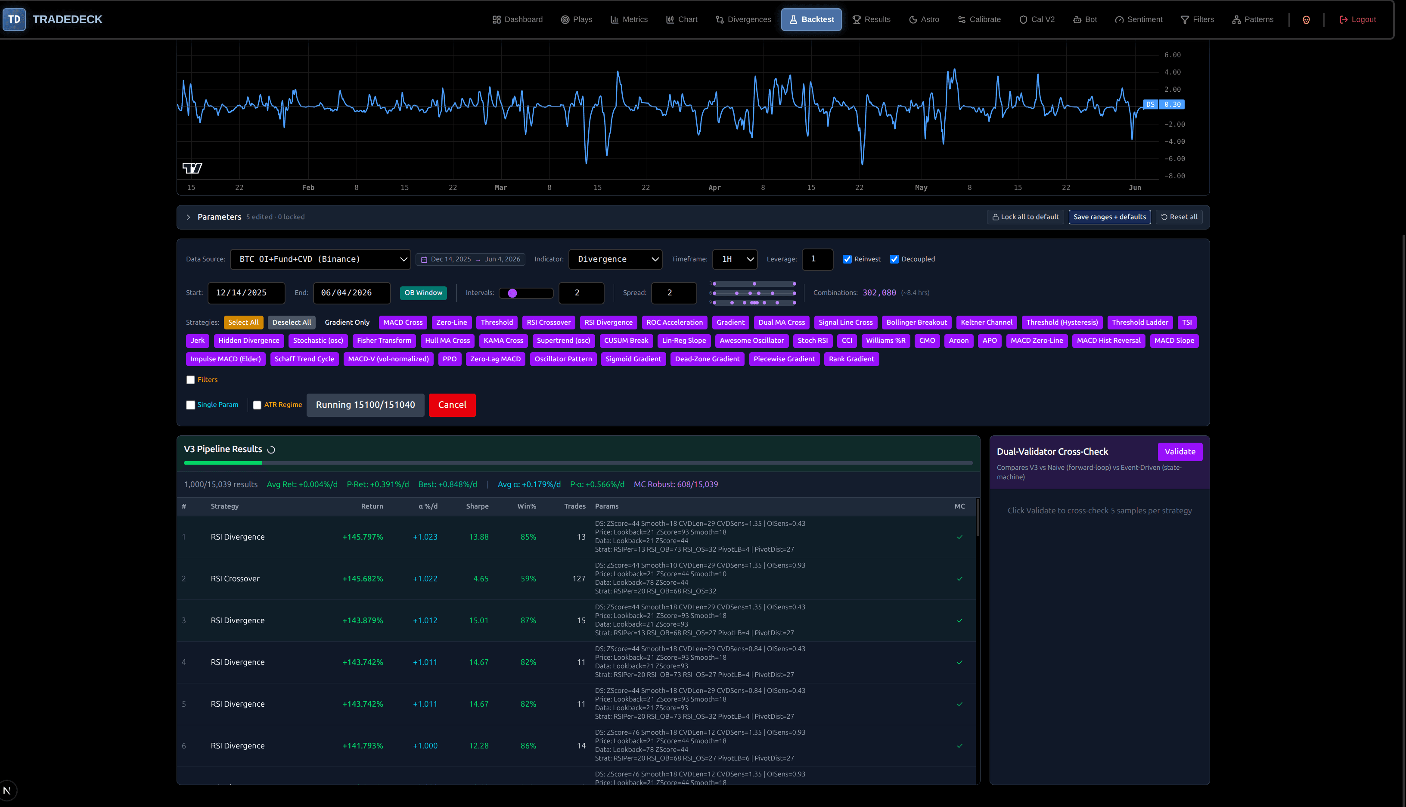Screen dimensions: 1406x807
Task: Click the Patterns network icon
Action: click(x=1236, y=19)
